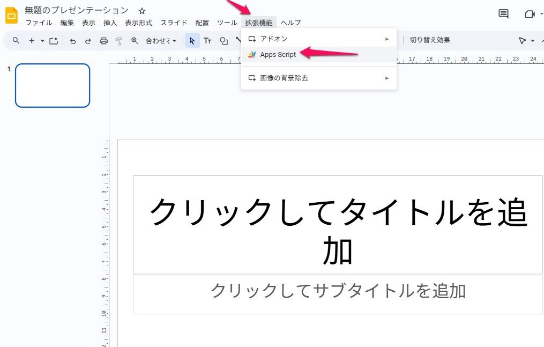544x347 pixels.
Task: Click the 切り替え効果 button
Action: pos(430,40)
